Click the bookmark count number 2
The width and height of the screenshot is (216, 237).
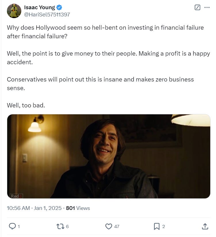[x=163, y=226]
